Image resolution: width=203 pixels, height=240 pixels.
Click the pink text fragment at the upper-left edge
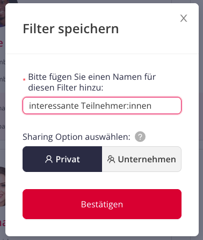2,43
